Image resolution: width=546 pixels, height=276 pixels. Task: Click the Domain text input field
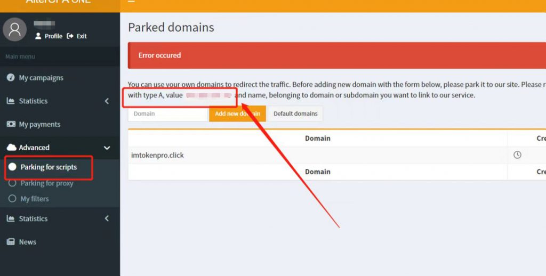[x=167, y=113]
